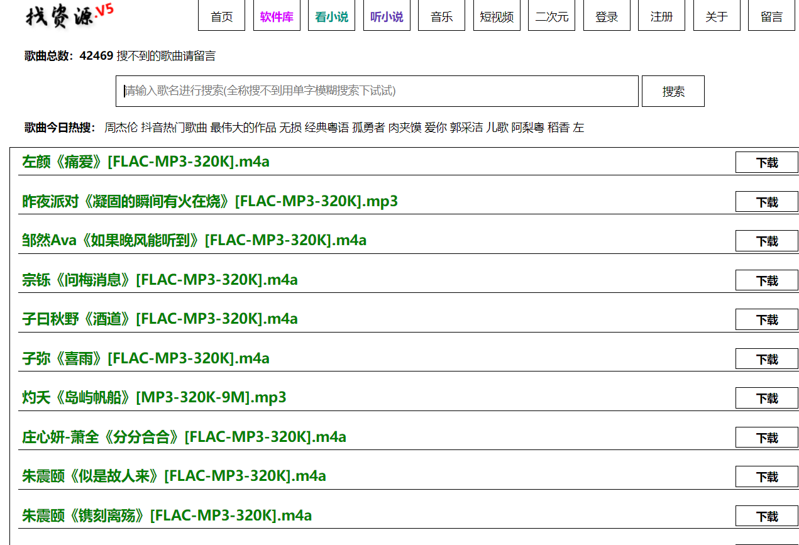Go to the 软件库 section

(x=277, y=16)
